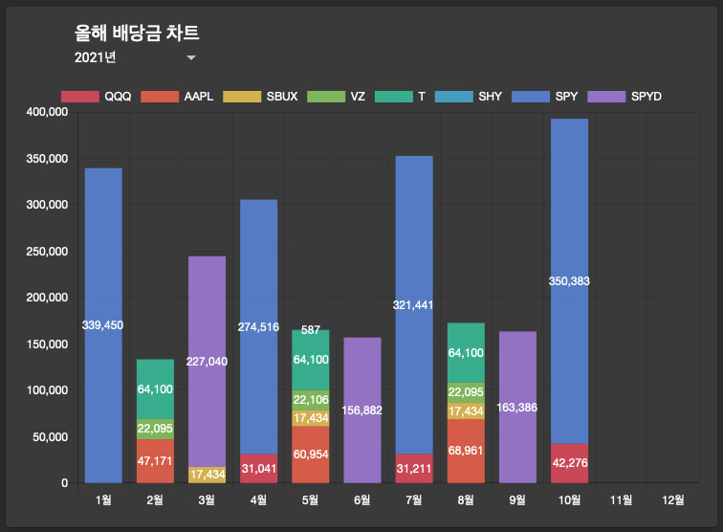This screenshot has width=723, height=532.
Task: Hide SBUX series from legend
Action: click(x=242, y=97)
